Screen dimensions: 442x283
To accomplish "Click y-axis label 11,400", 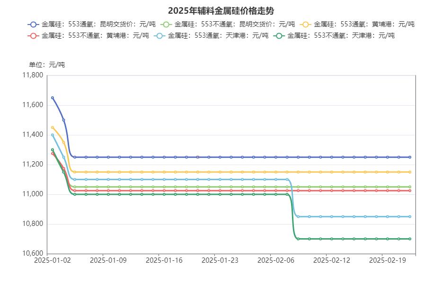I will (33, 134).
